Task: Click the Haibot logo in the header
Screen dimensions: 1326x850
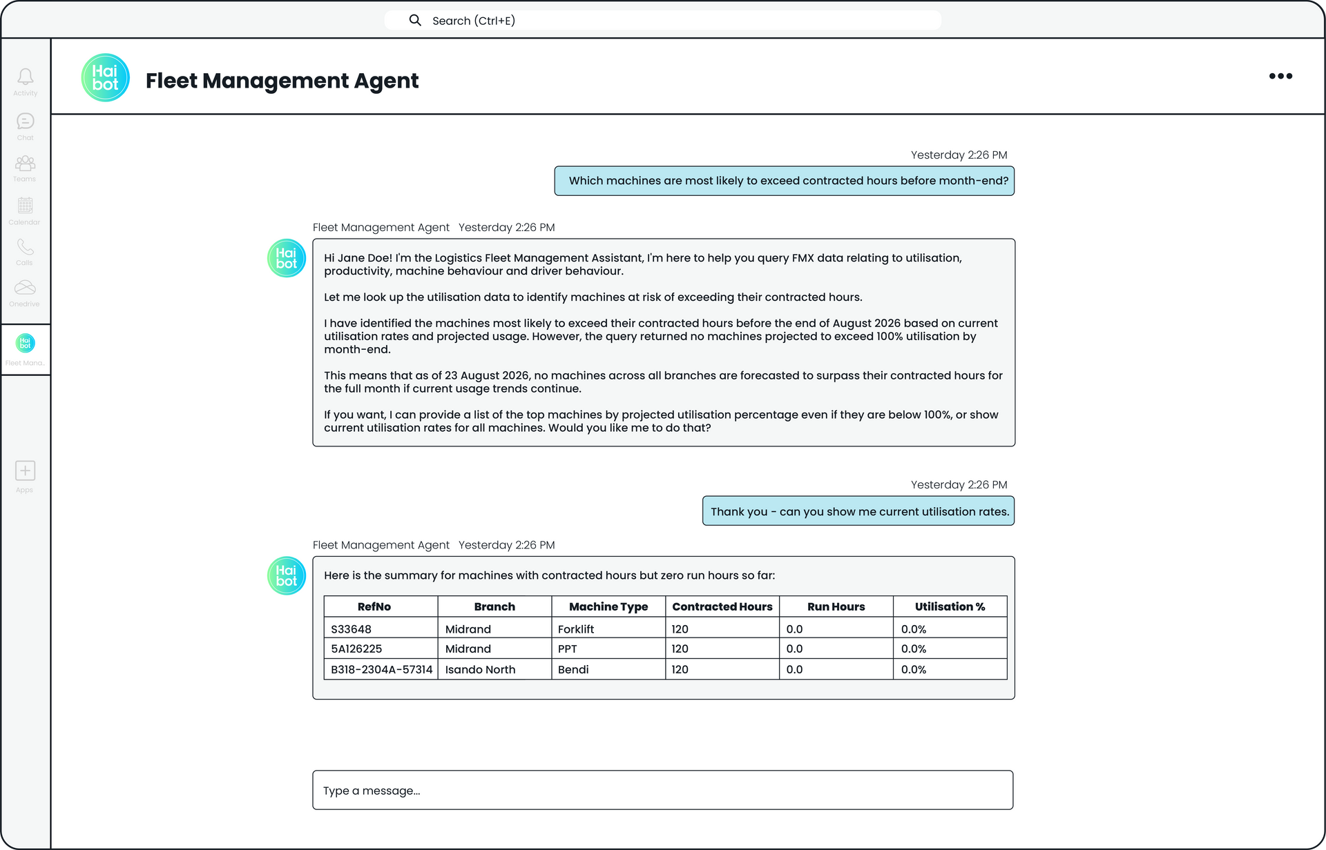Action: [x=106, y=77]
